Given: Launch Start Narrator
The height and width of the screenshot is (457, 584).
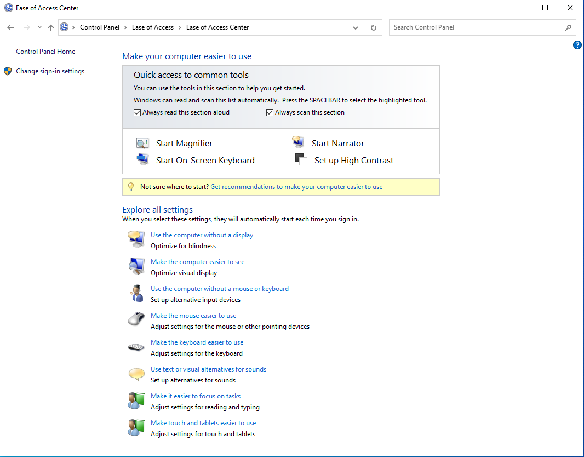Looking at the screenshot, I should tap(338, 144).
